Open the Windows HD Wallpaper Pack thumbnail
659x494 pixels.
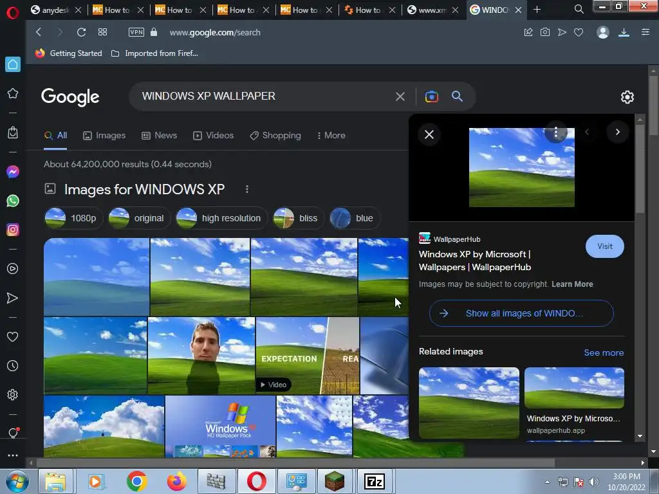[x=220, y=426]
